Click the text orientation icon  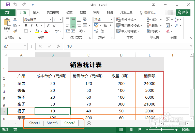(81, 31)
